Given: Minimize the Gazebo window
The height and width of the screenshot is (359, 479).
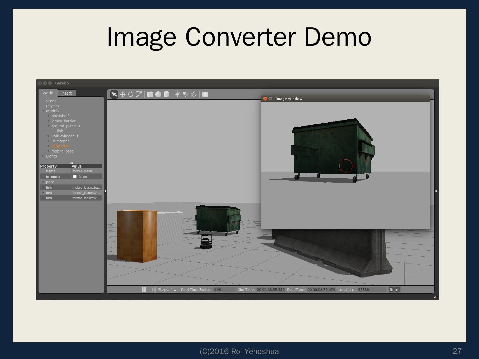Looking at the screenshot, I should 45,83.
